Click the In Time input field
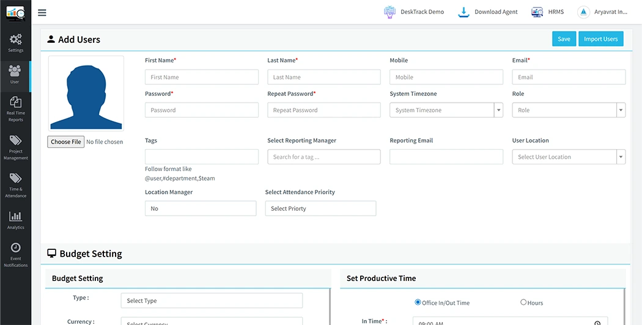642x325 pixels. (x=510, y=321)
